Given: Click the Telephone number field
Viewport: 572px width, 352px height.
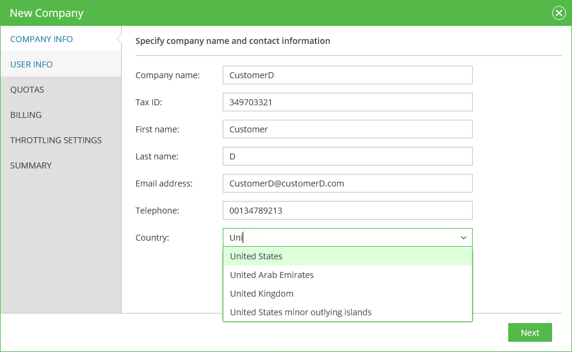Looking at the screenshot, I should point(347,211).
